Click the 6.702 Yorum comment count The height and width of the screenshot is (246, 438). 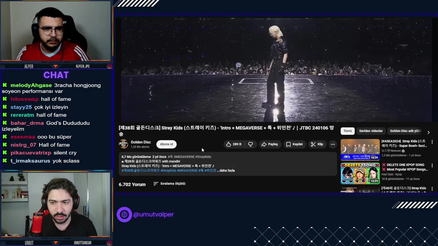click(132, 184)
